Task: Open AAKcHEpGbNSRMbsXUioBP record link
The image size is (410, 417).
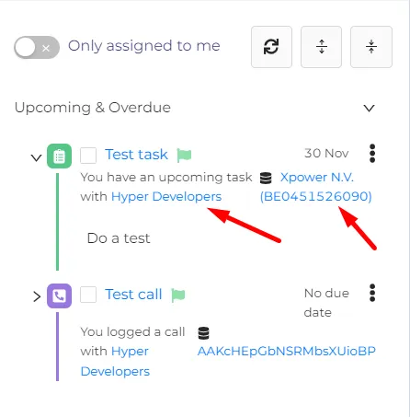Action: tap(287, 351)
